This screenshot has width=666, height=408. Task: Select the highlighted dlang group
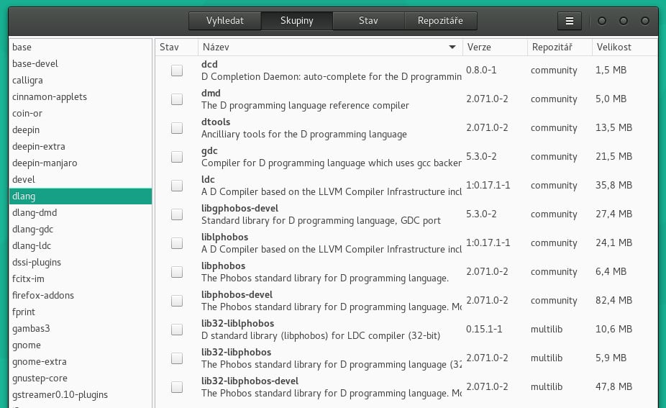coord(81,196)
